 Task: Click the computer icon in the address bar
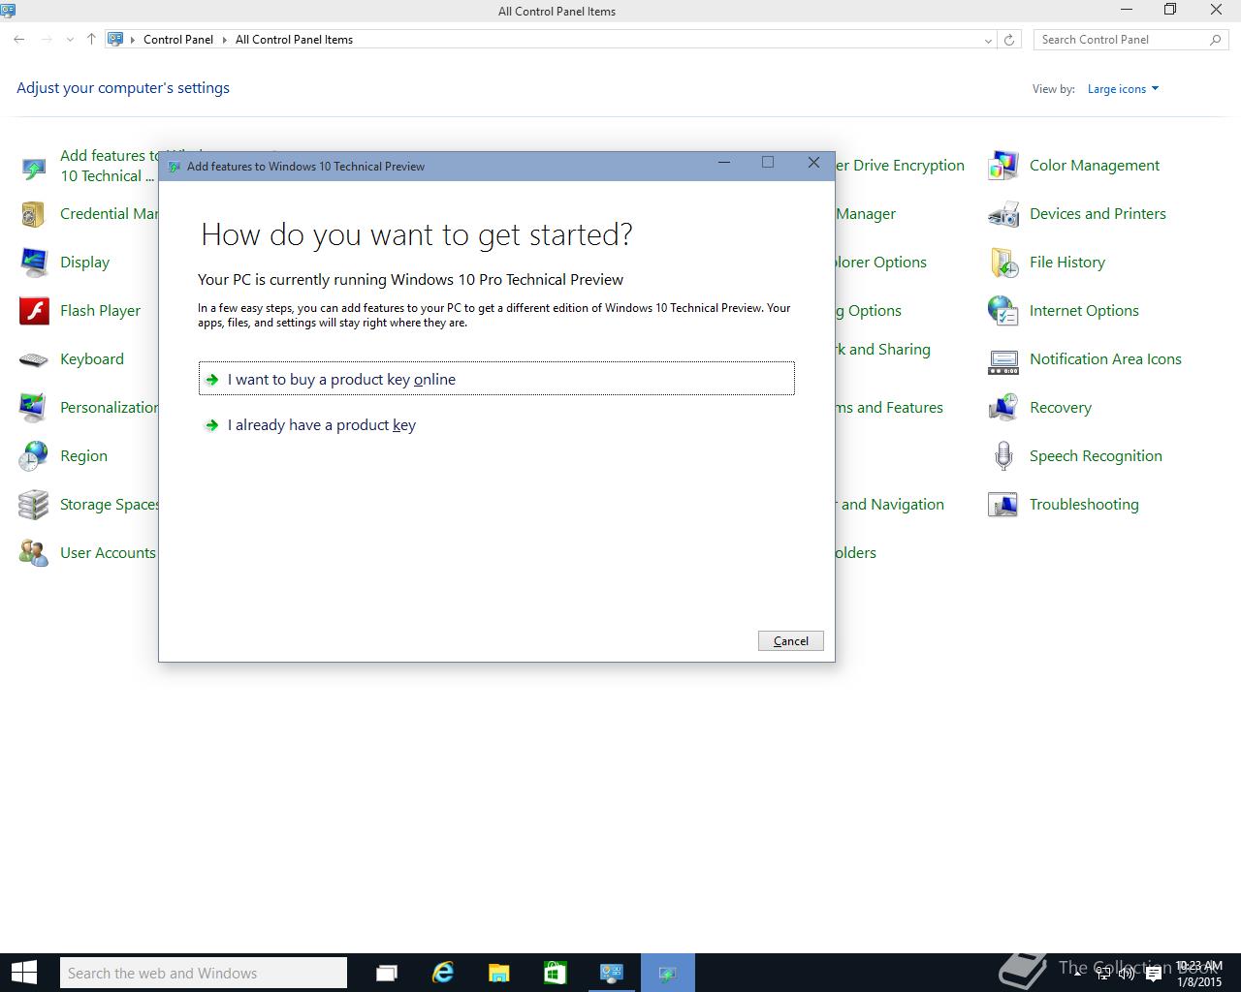point(115,40)
